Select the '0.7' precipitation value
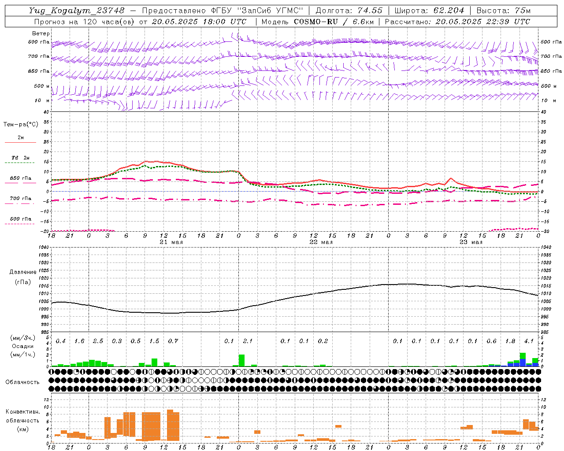Viewport: 564px width, 451px height. 173,341
